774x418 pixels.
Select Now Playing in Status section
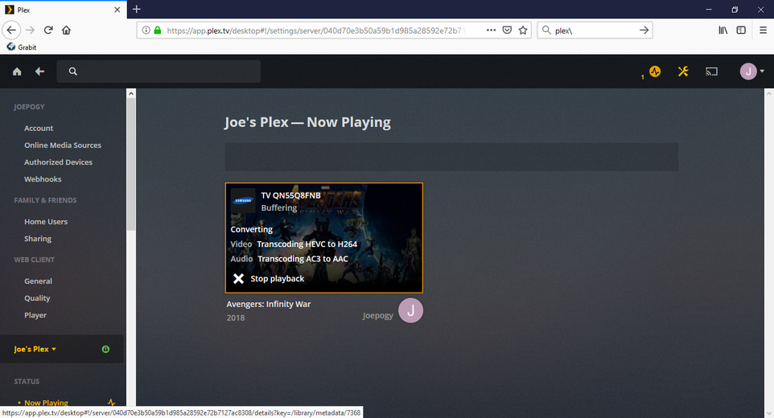click(x=46, y=403)
